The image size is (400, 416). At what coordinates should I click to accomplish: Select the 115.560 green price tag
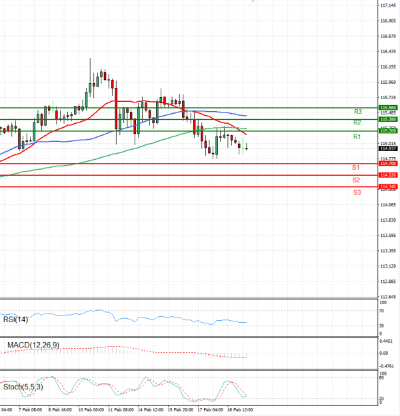pyautogui.click(x=388, y=107)
